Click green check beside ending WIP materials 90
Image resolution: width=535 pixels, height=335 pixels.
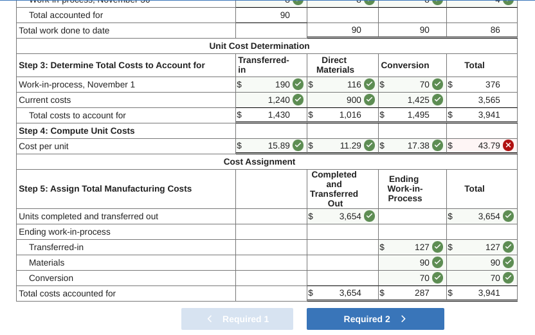pyautogui.click(x=438, y=262)
